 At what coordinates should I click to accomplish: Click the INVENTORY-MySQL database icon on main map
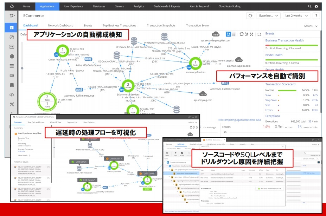(164, 37)
